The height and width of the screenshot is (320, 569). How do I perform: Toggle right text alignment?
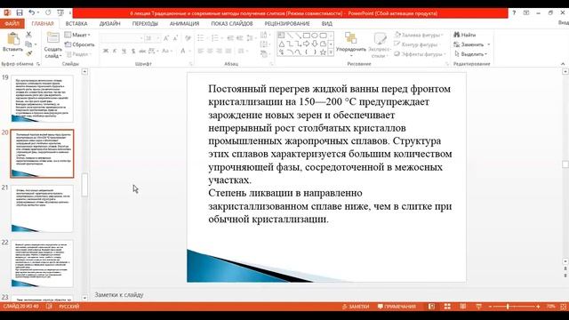pyautogui.click(x=220, y=52)
